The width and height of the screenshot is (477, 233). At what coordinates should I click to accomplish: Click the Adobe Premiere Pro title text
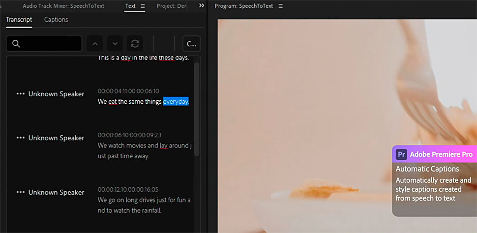(x=441, y=154)
